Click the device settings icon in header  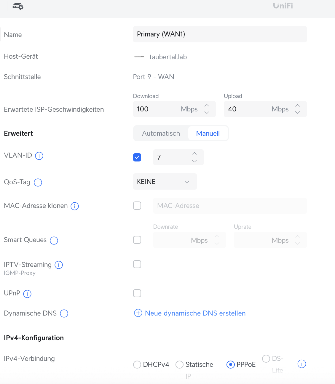[18, 6]
